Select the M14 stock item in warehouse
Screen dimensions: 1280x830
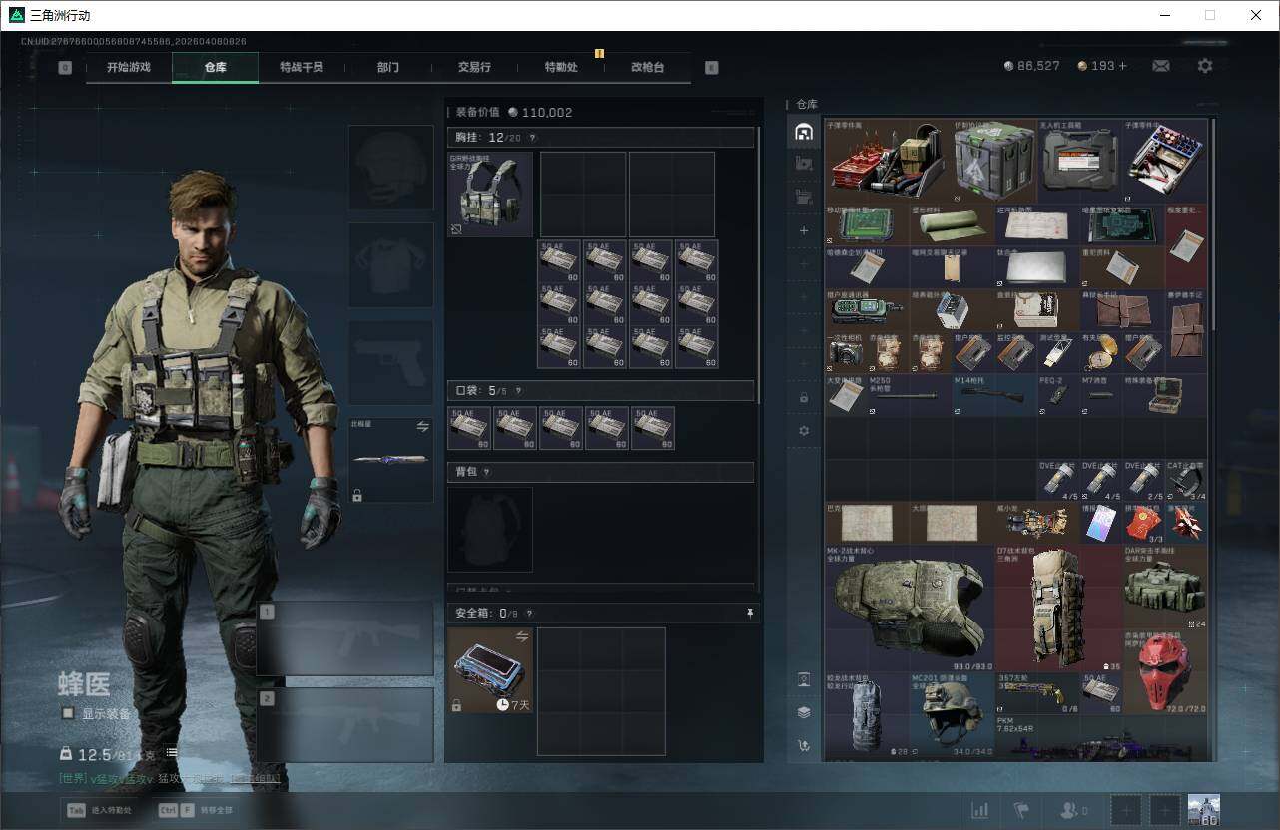tap(994, 395)
